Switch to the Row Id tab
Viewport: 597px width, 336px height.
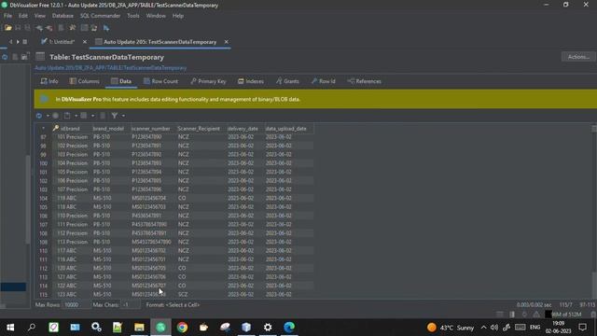pos(324,81)
